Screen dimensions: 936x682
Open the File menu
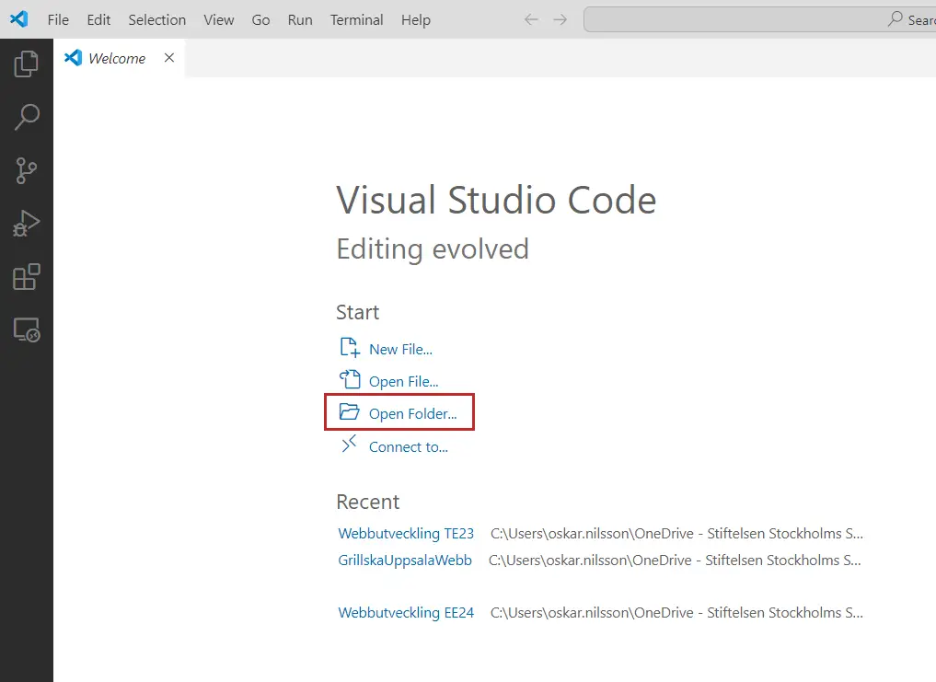58,19
